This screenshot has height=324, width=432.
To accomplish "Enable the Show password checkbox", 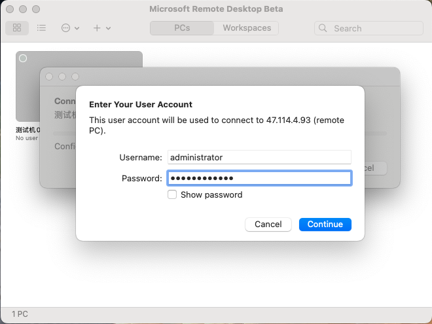I will click(172, 194).
